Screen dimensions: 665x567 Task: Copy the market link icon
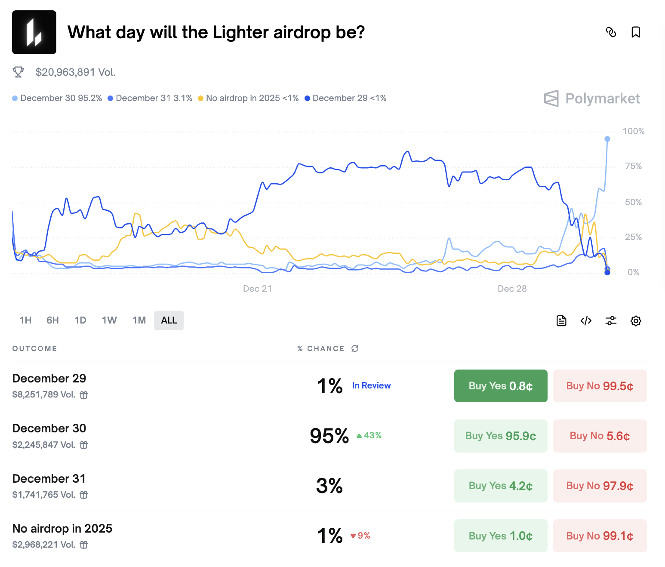[x=611, y=32]
